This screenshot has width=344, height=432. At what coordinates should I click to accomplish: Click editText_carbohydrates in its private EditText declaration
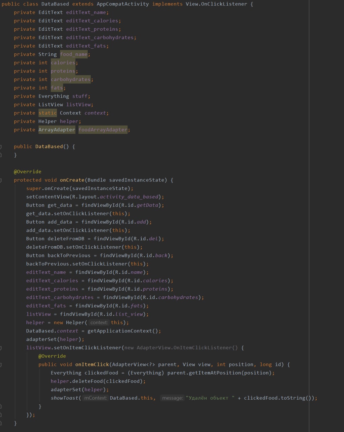tap(100, 37)
